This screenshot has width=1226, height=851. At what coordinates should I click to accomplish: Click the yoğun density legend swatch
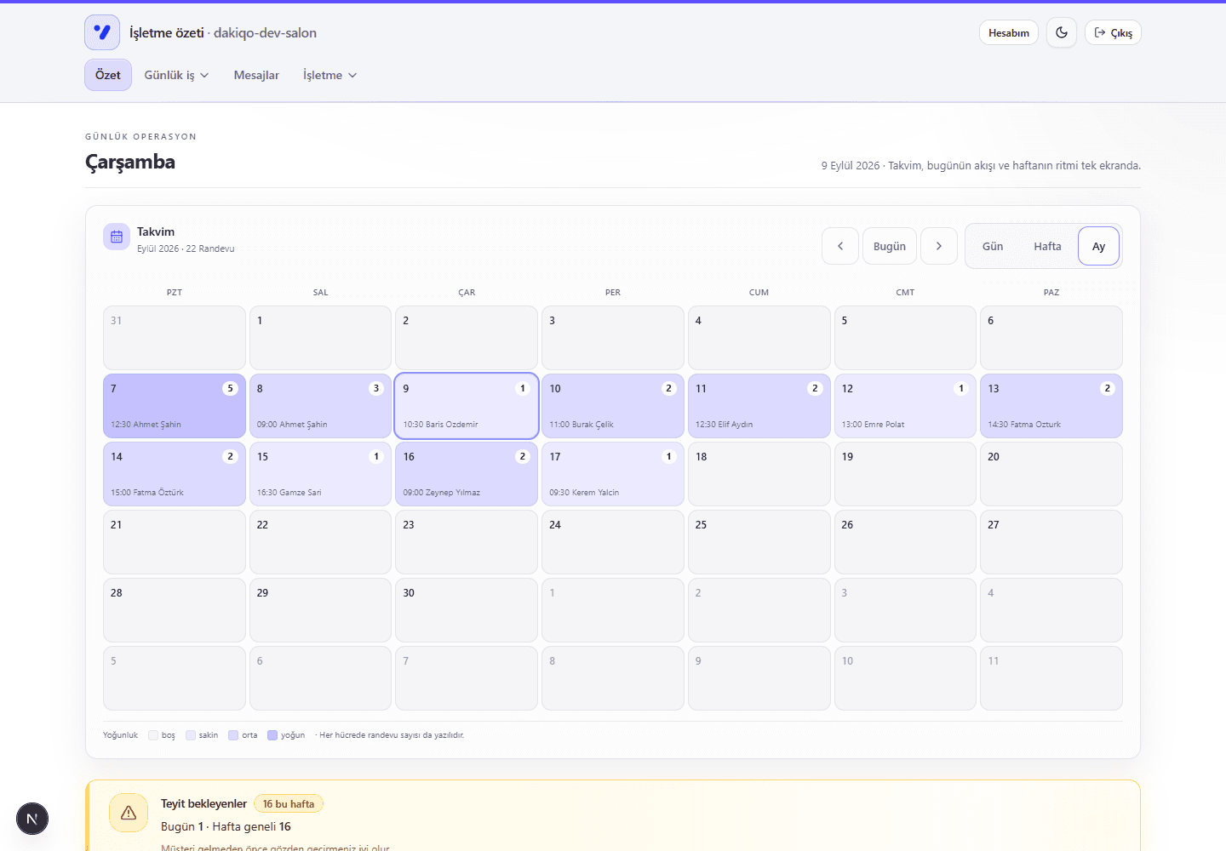coord(272,735)
